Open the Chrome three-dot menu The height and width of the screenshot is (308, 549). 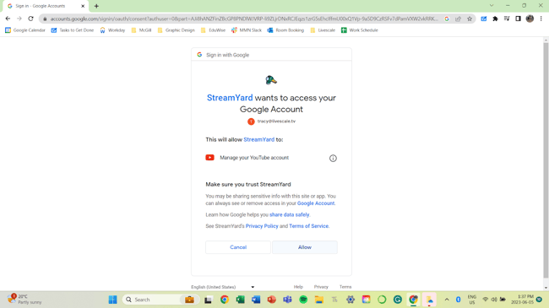pos(541,19)
